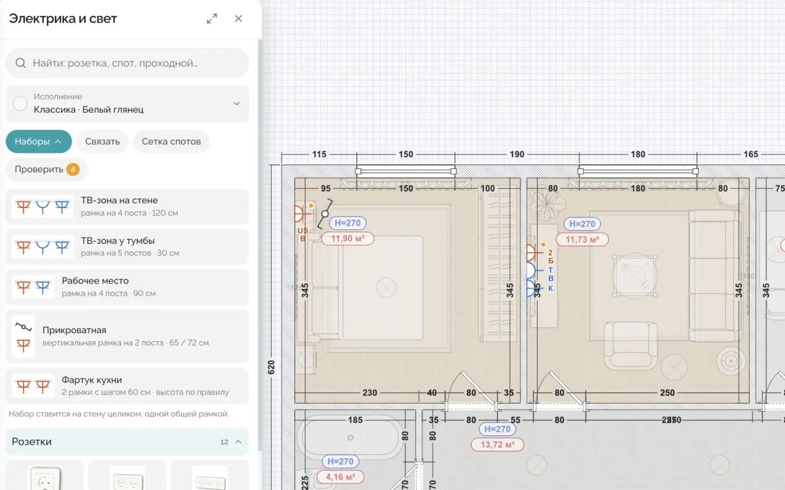Screen dimensions: 785x490
Task: Choose the ТВ-зона на стене set
Action: (x=127, y=207)
